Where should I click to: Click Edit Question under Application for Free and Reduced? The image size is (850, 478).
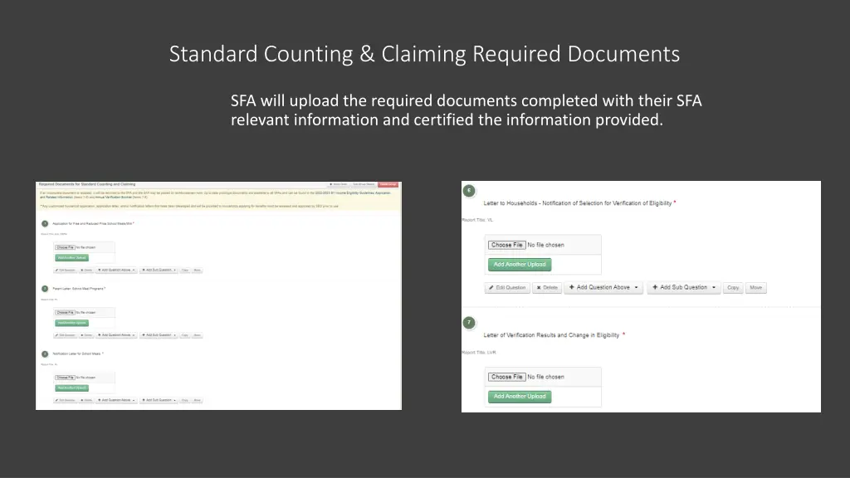tap(65, 270)
